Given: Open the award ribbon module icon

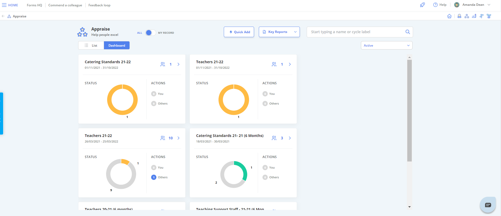Looking at the screenshot, I should tap(459, 16).
